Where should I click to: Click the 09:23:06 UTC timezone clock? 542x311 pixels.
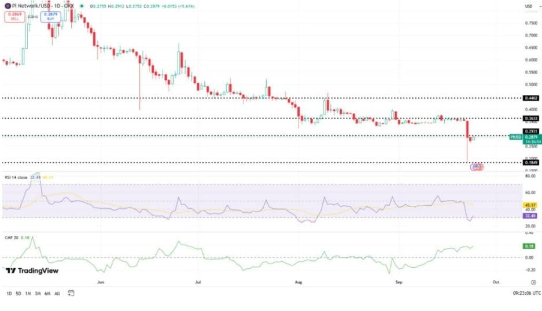coord(527,293)
